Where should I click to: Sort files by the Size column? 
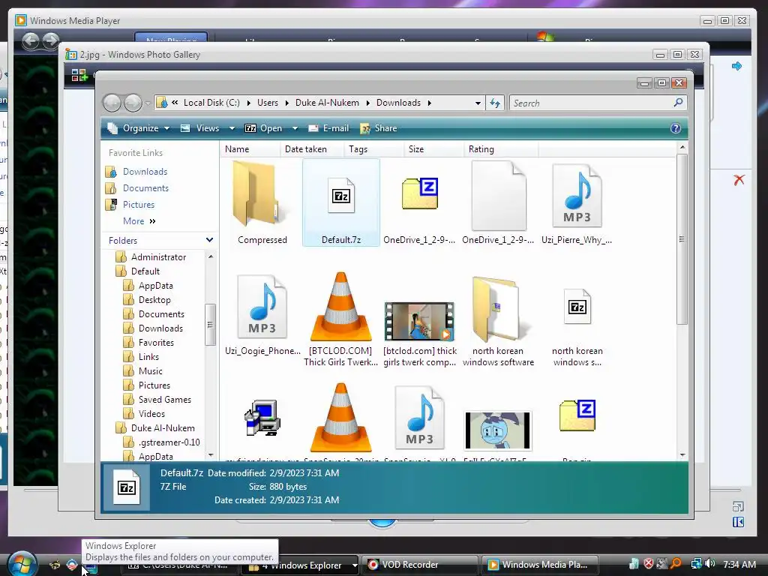434,149
